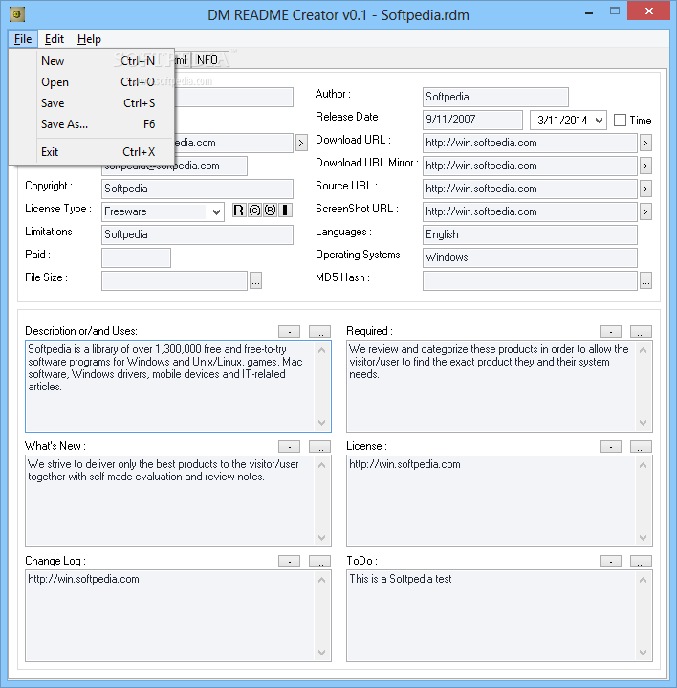Screen dimensions: 677x688
Task: Click the Change Log minus button
Action: tap(290, 561)
